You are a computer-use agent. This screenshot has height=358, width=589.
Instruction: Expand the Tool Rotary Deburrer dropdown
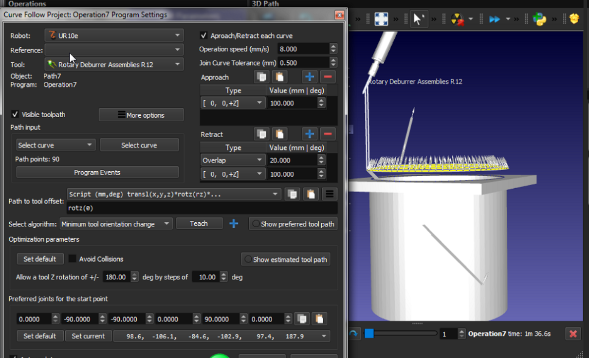click(114, 64)
